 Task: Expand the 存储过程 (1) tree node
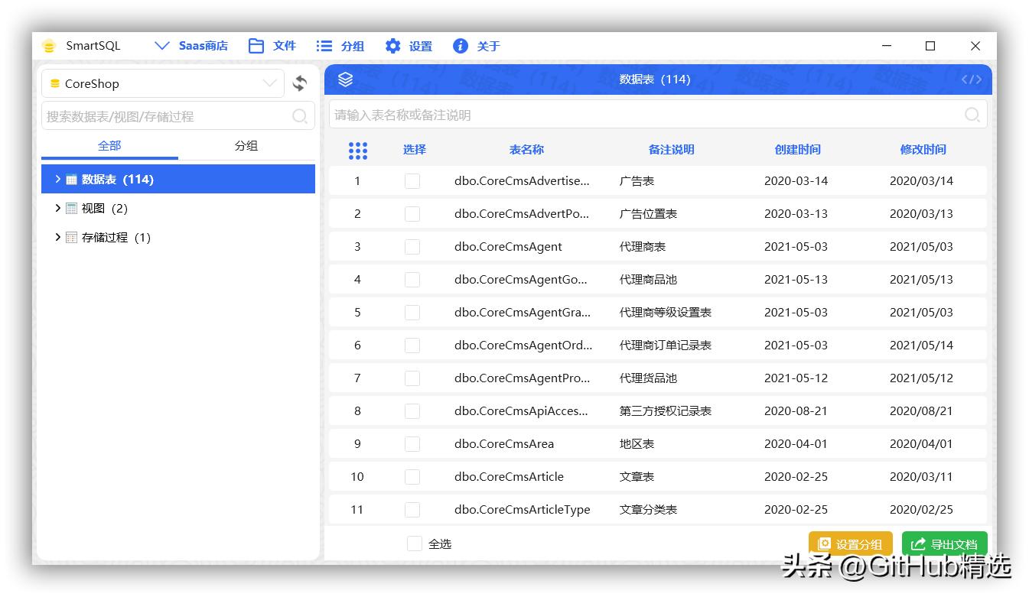pos(57,237)
